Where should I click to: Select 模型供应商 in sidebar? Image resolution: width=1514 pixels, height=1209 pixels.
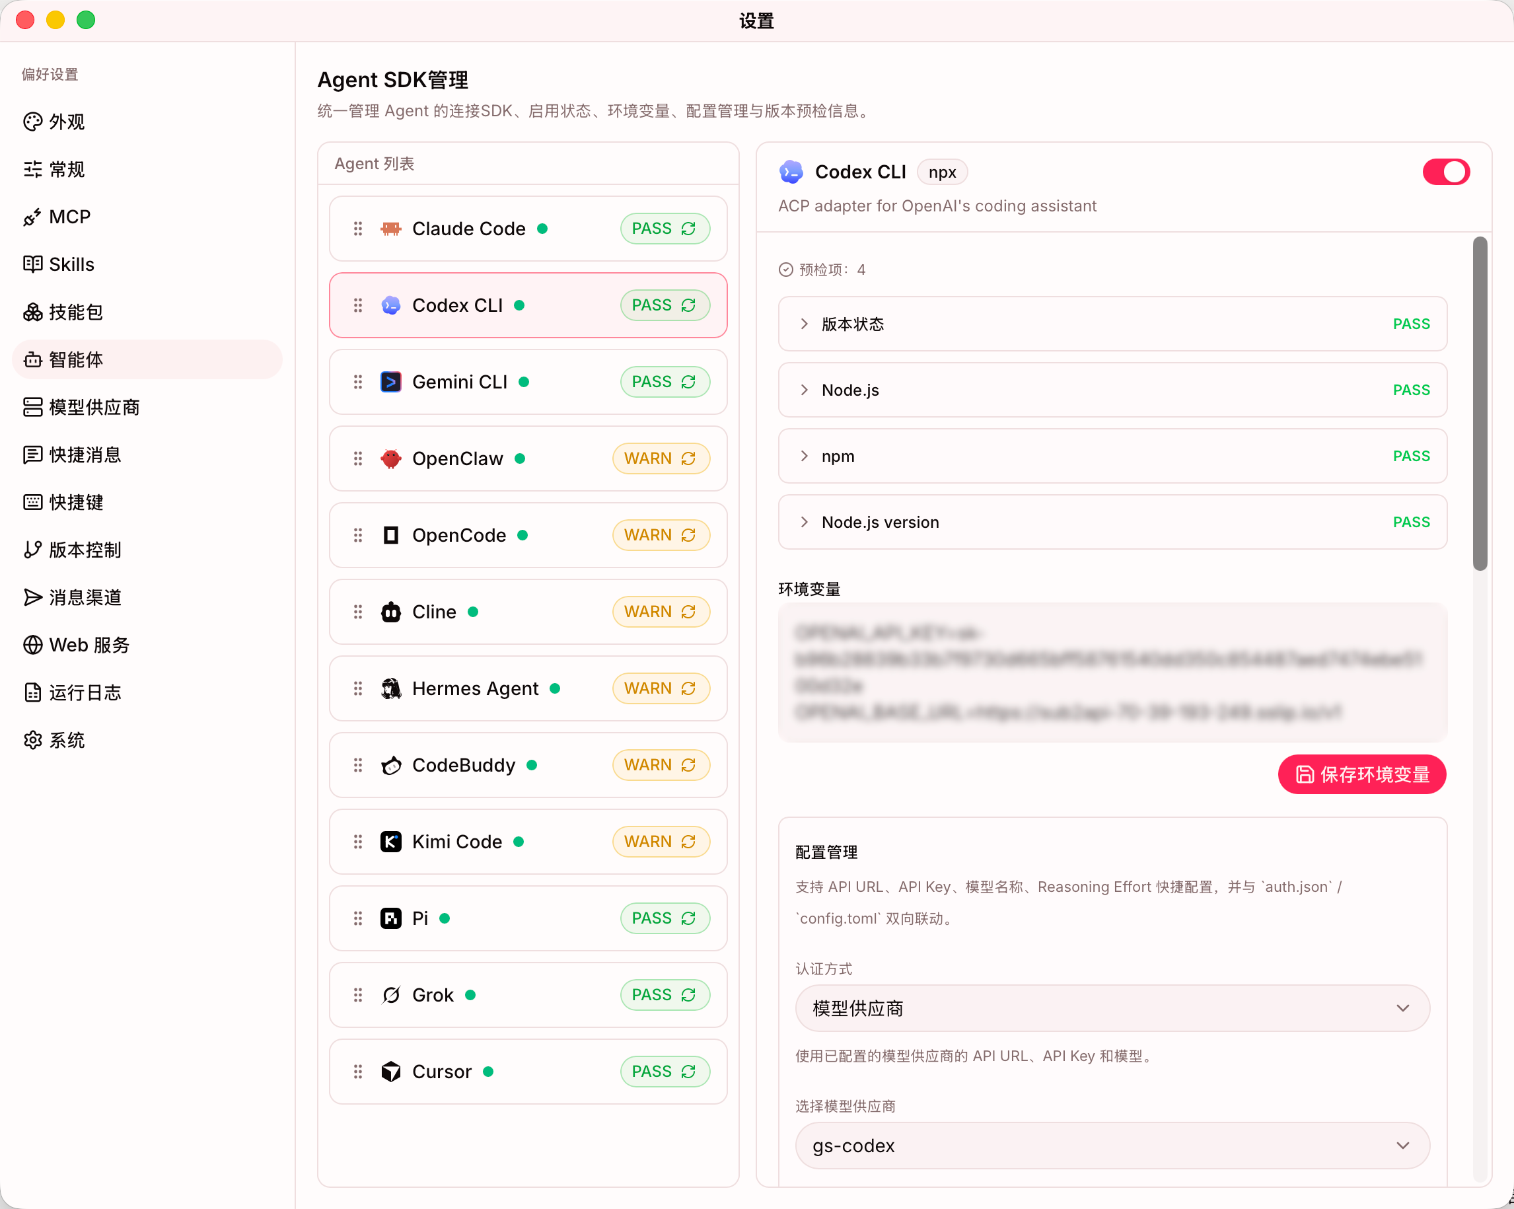pos(147,407)
